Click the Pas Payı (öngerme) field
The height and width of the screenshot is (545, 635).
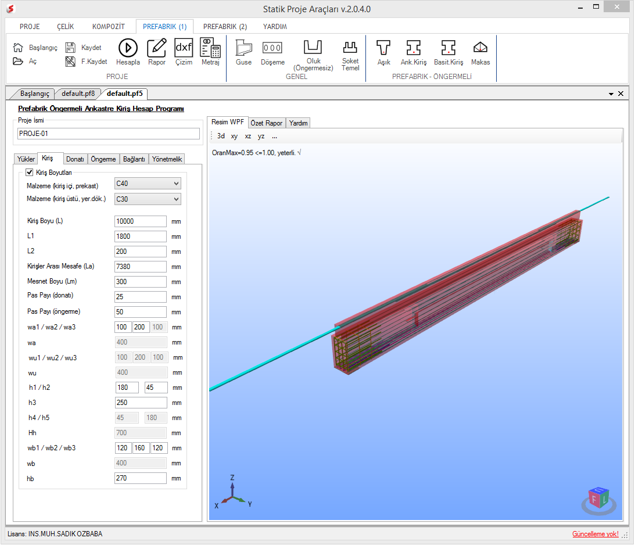point(141,312)
